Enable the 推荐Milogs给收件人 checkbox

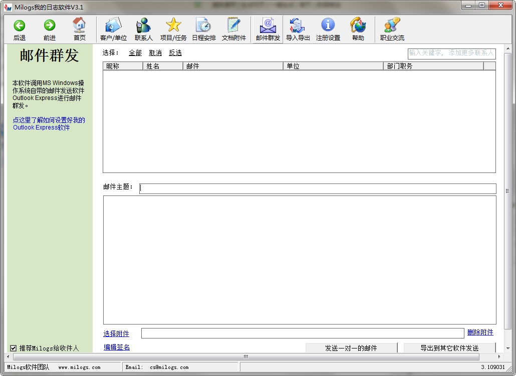13,348
